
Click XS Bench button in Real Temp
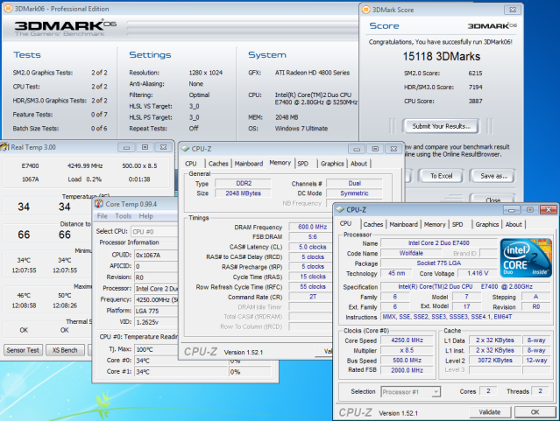(x=65, y=350)
